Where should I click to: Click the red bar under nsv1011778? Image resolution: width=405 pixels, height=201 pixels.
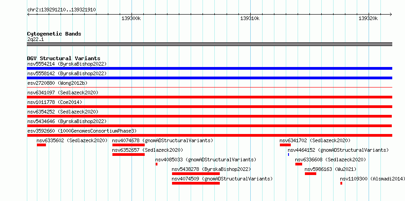[209, 107]
